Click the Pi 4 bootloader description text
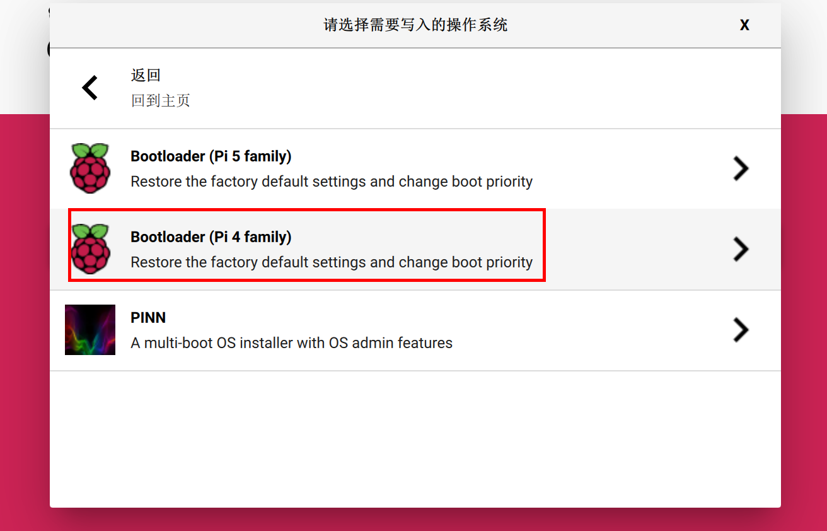The height and width of the screenshot is (531, 827). coord(332,262)
